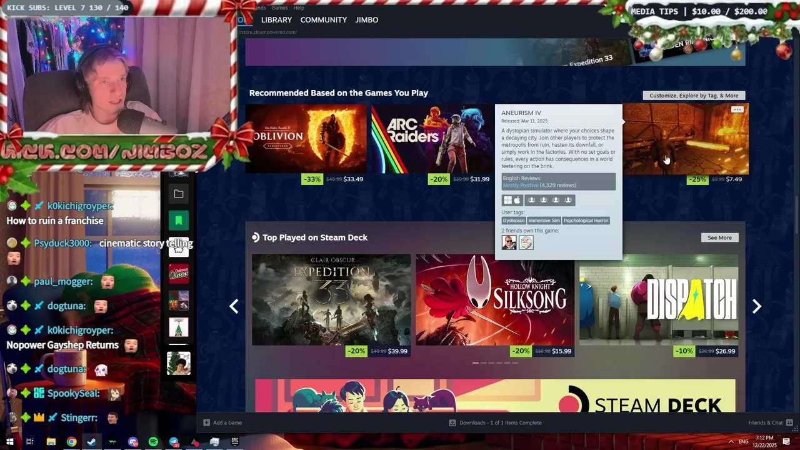This screenshot has width=800, height=450.
Task: Click Mostly Positive reviews summary
Action: pos(521,186)
